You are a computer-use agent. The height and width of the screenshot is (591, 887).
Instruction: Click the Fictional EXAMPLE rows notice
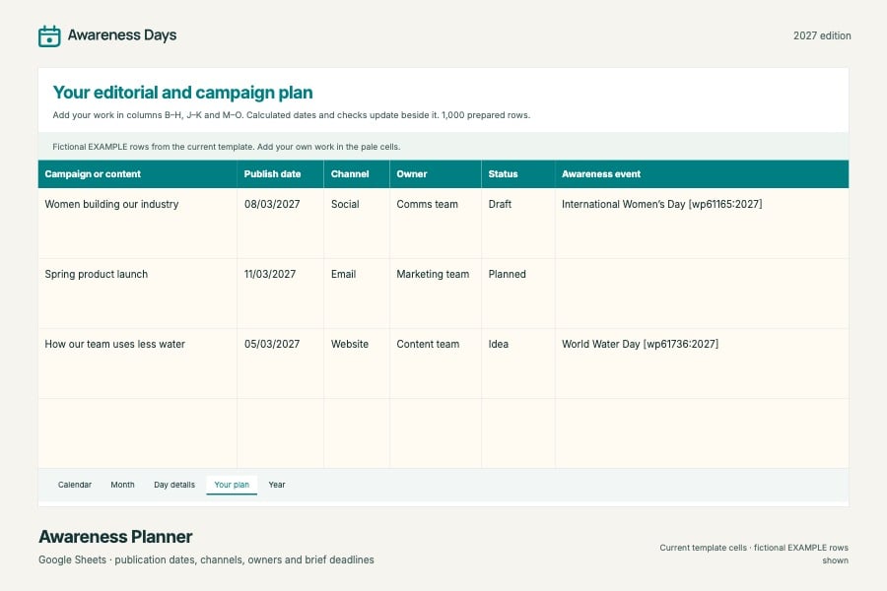coord(227,147)
